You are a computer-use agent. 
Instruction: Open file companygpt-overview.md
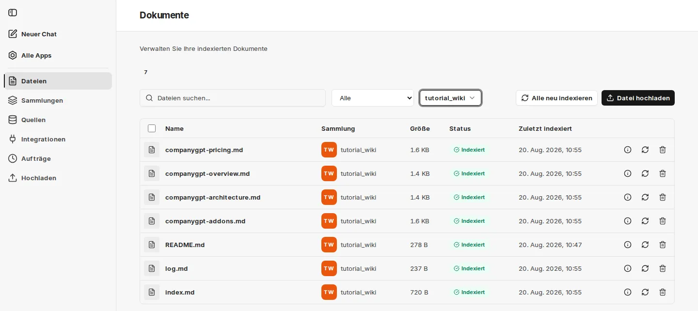pos(207,173)
